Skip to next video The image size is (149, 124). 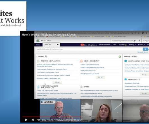(x=33, y=120)
